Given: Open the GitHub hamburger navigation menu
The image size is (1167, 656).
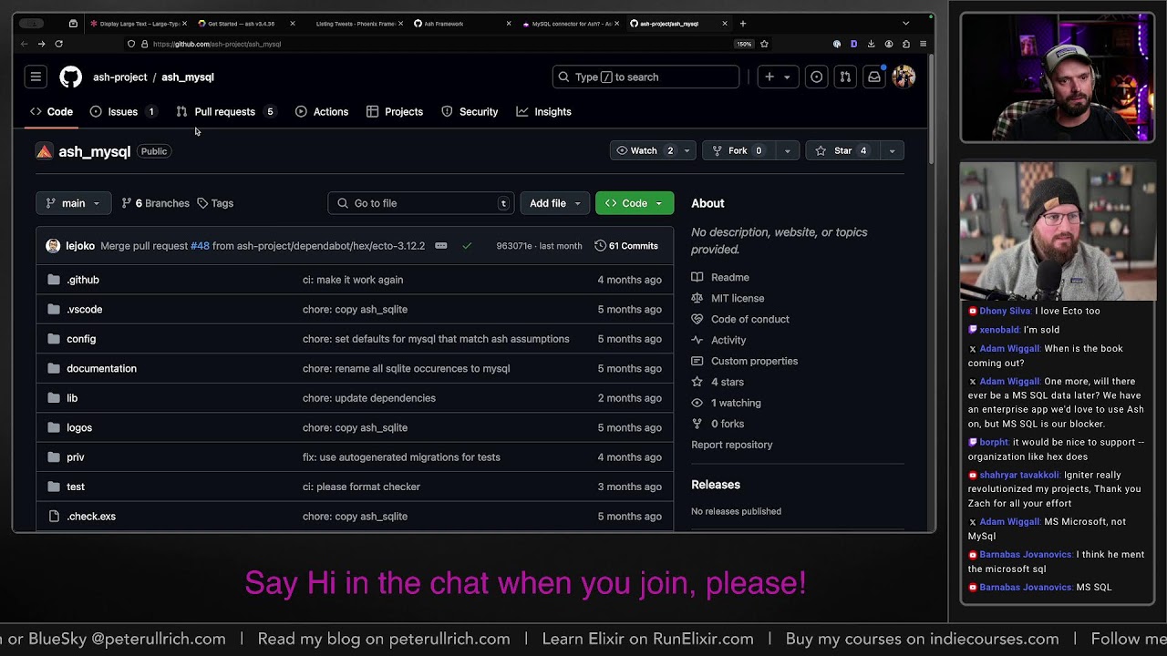Looking at the screenshot, I should [36, 77].
